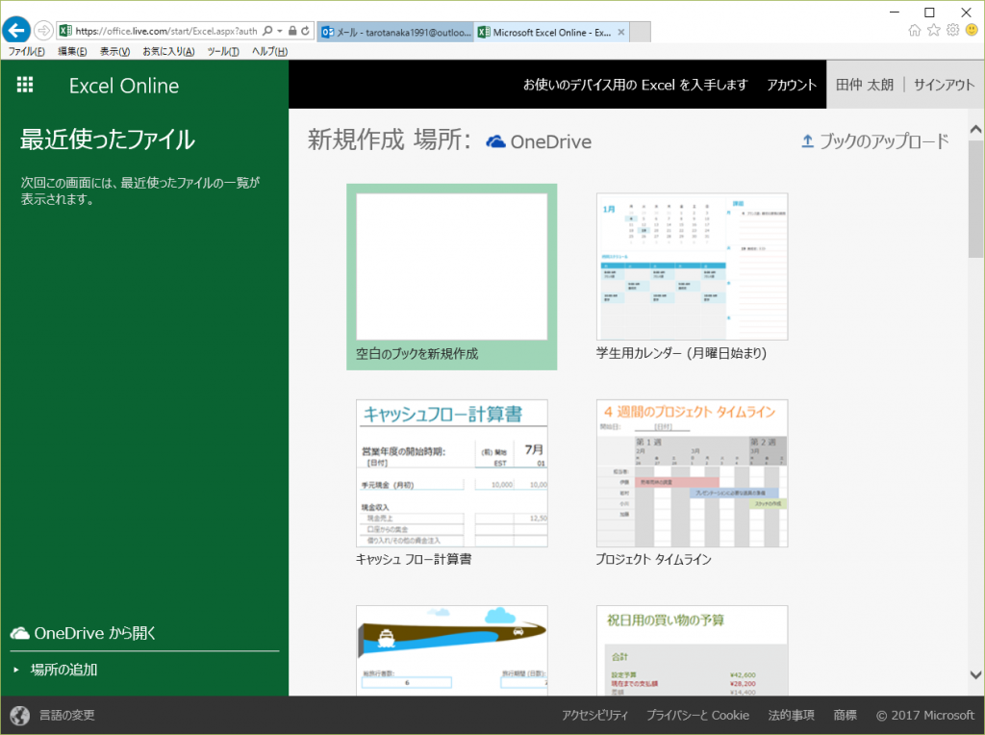Viewport: 985px width, 735px height.
Task: Open a new browser tab
Action: (640, 32)
